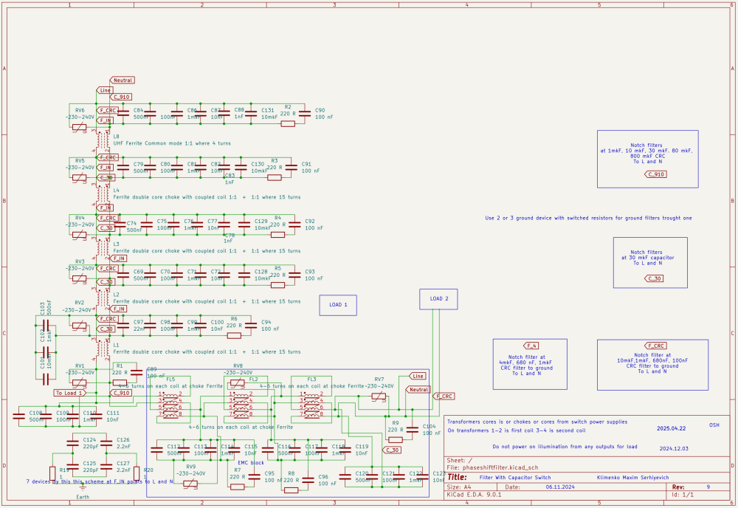
Task: Select capacitor C84 label
Action: 139,111
